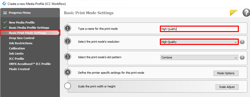Select ONYX AccuBoost ICC Profile step
This screenshot has width=250, height=97.
(x=30, y=64)
